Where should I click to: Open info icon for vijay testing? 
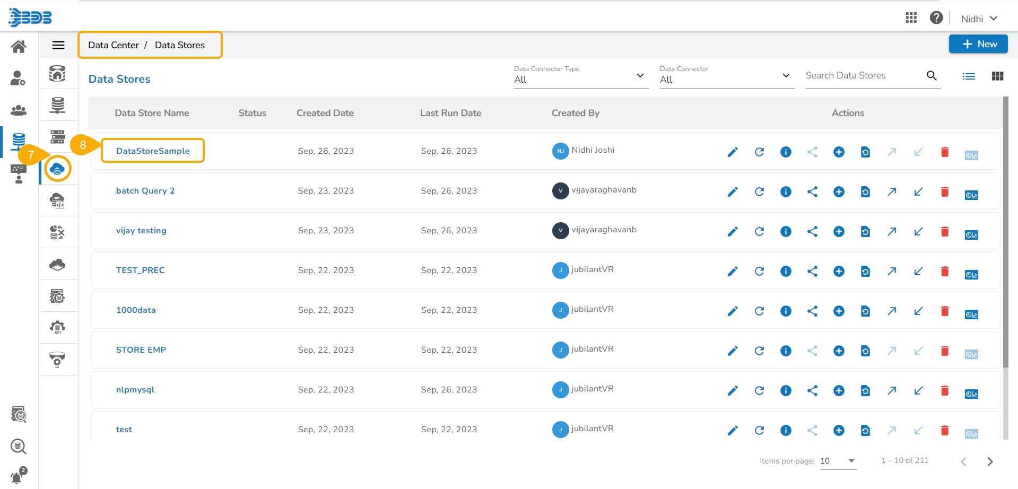tap(786, 232)
